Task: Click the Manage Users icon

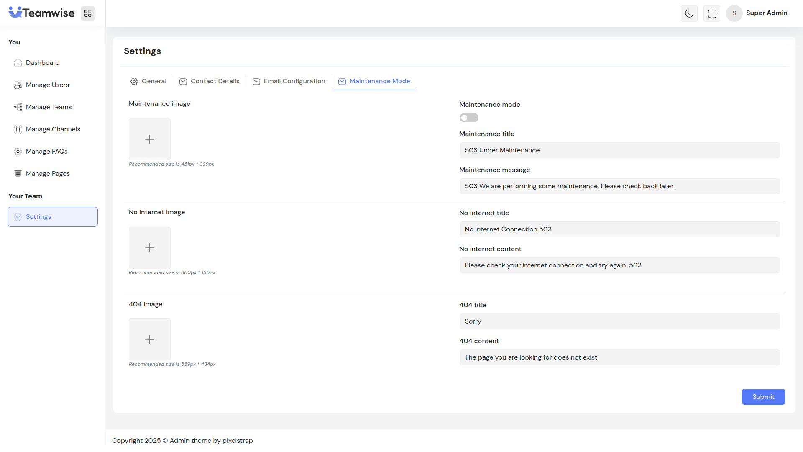Action: coord(18,85)
